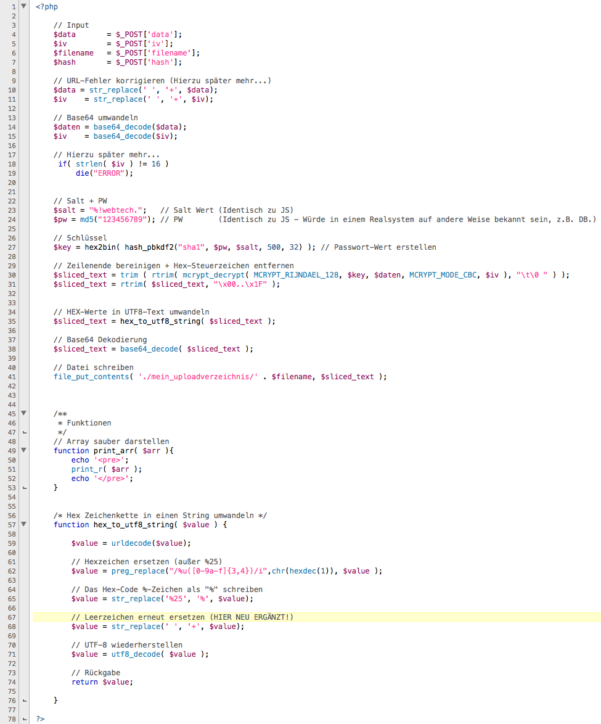The image size is (601, 724).
Task: Click line number 30 in the gutter
Action: [12, 275]
